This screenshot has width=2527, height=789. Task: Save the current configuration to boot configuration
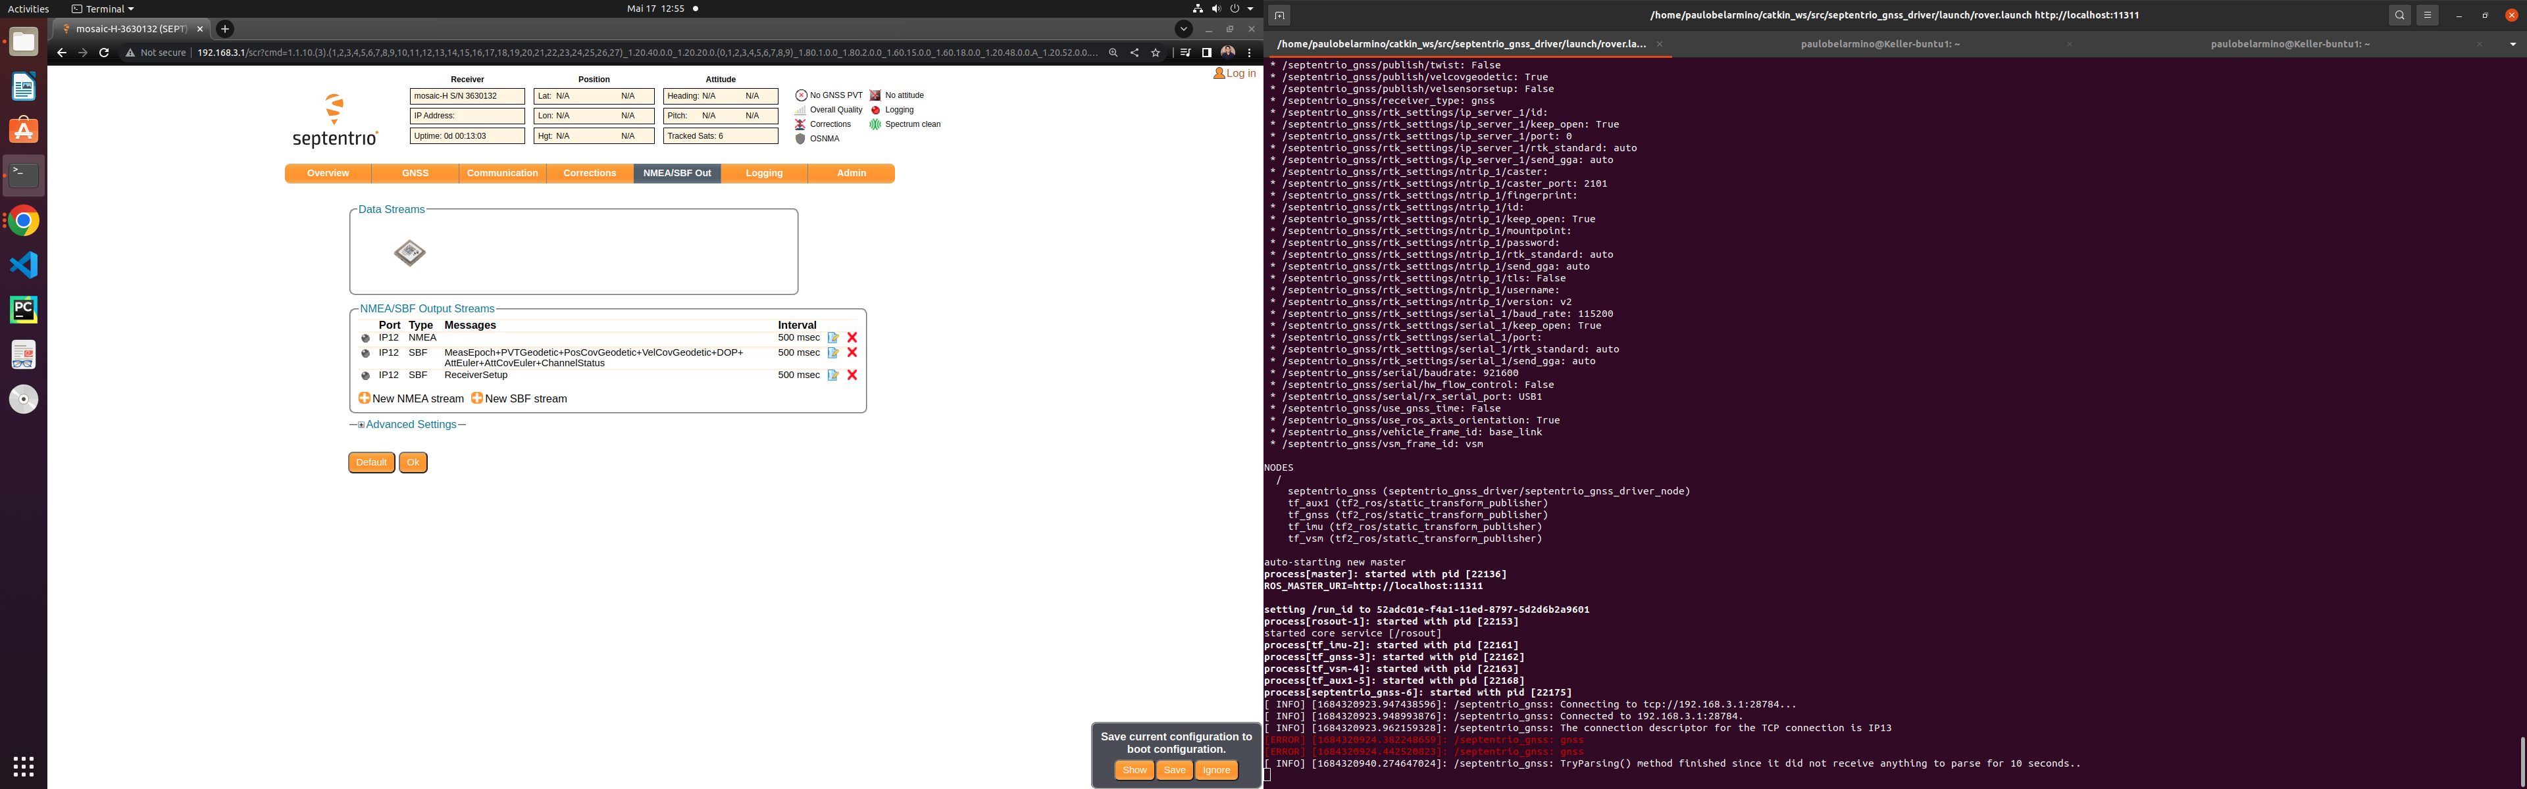tap(1174, 771)
